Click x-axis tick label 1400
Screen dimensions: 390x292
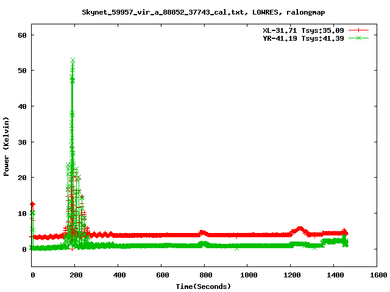coord(335,275)
